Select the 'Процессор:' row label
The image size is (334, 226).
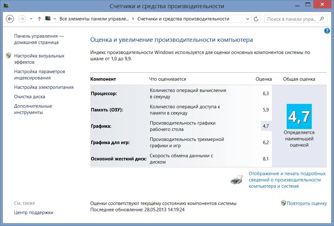(x=104, y=94)
